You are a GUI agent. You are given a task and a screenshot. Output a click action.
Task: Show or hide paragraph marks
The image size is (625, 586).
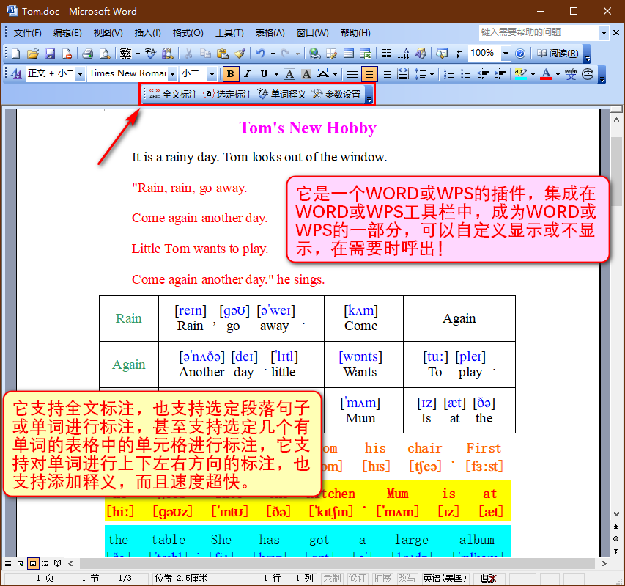click(x=459, y=54)
